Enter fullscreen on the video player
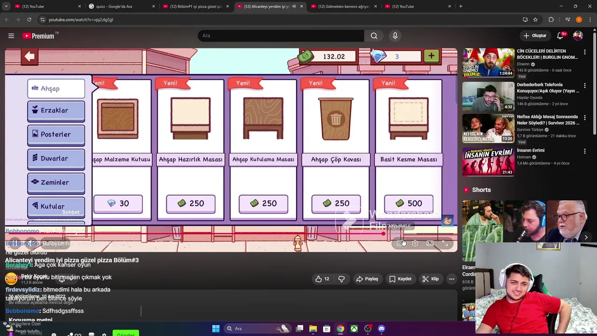 tap(445, 243)
